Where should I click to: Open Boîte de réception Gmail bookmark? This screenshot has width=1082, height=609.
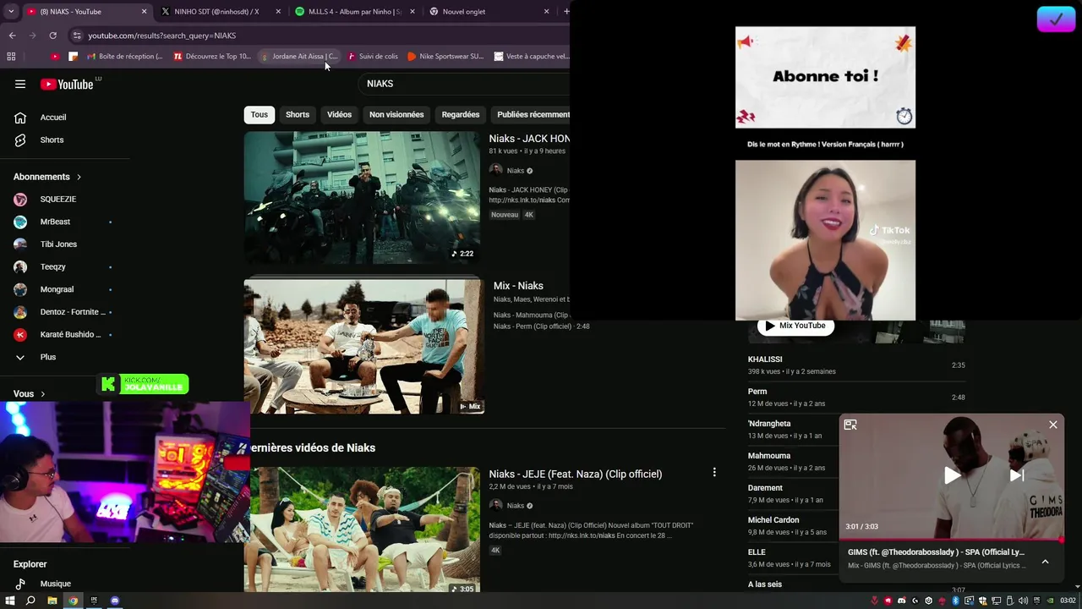(125, 57)
